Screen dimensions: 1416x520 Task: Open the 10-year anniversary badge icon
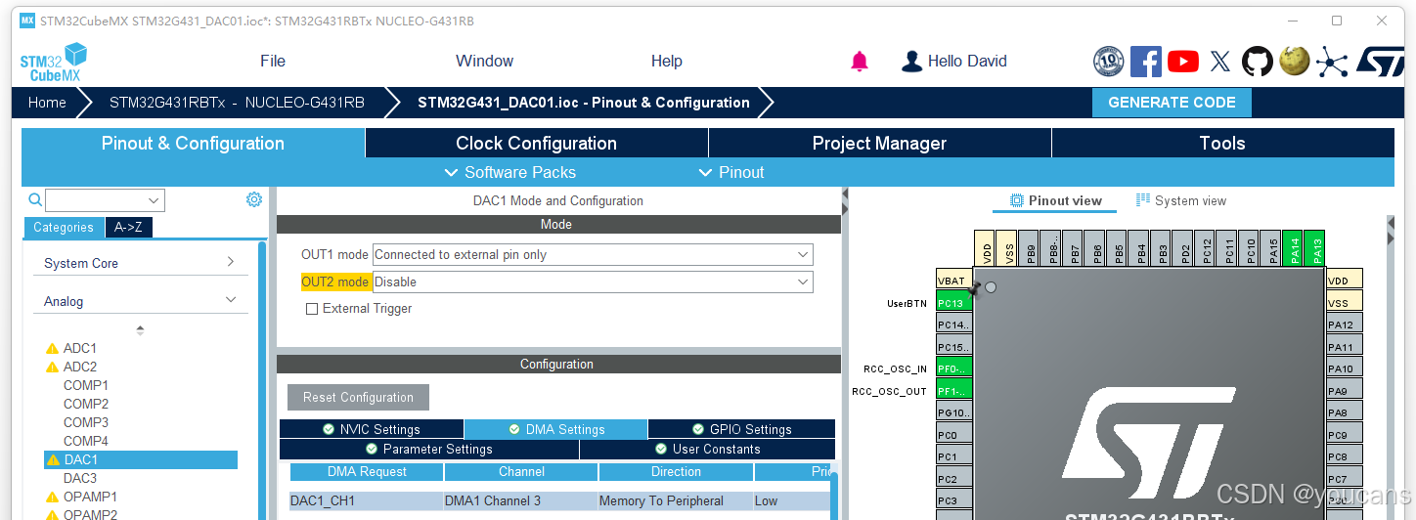pos(1108,62)
